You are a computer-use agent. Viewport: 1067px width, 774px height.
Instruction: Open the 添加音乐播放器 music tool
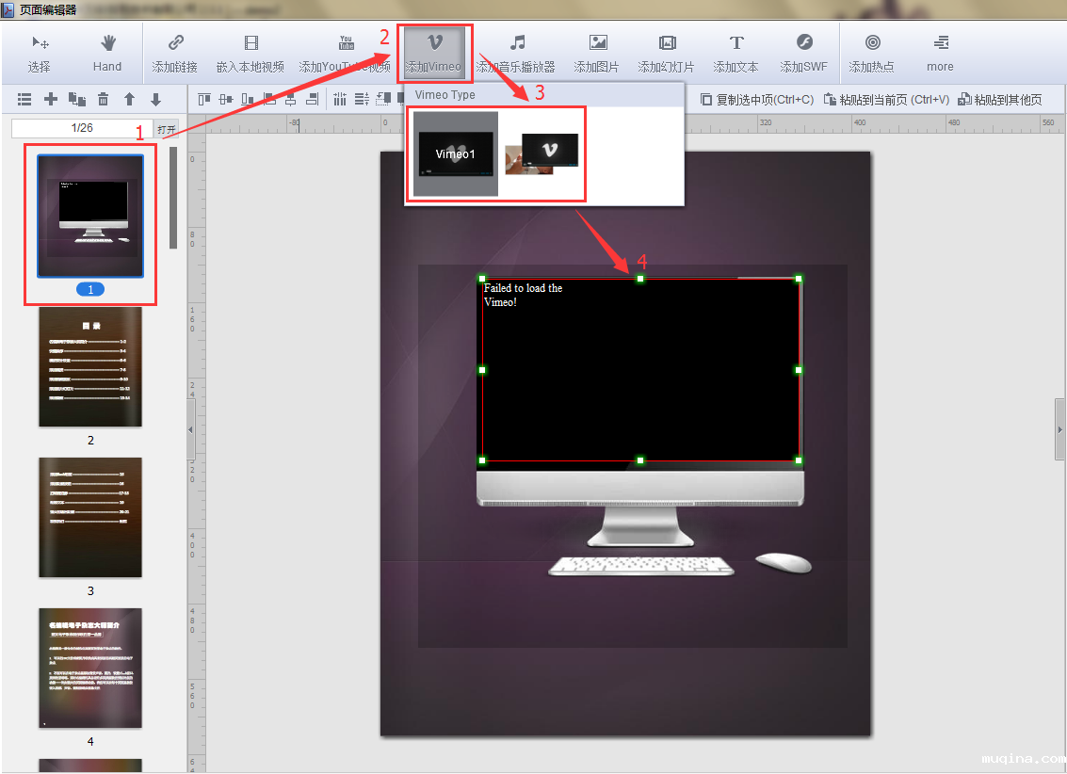pos(516,53)
